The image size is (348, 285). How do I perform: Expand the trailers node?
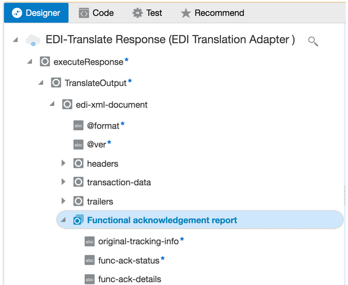click(x=64, y=201)
